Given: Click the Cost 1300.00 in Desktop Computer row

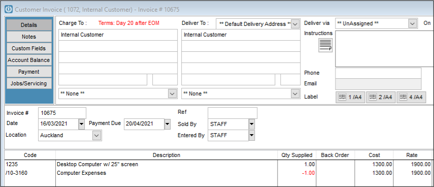Looking at the screenshot, I should point(374,164).
